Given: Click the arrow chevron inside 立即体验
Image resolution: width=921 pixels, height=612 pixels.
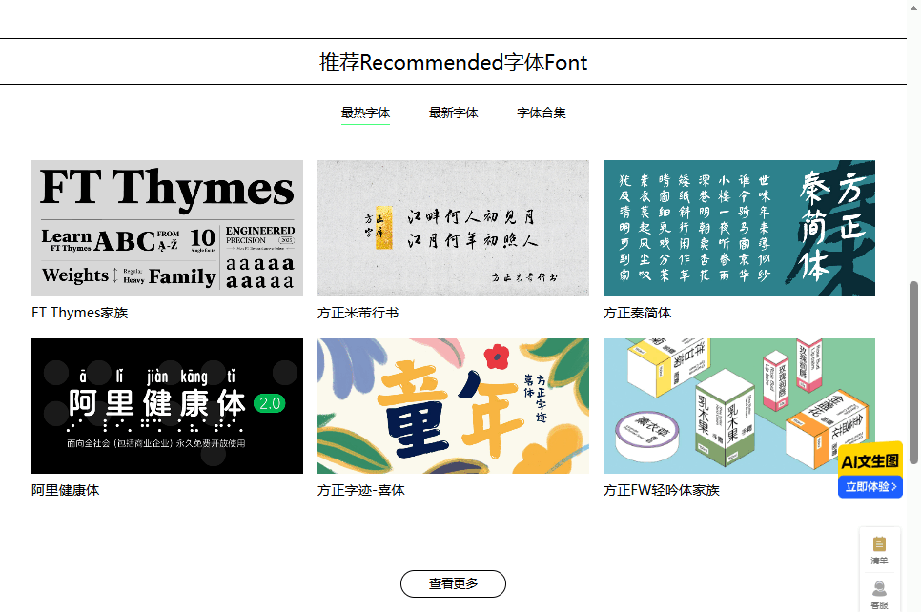Looking at the screenshot, I should [892, 485].
